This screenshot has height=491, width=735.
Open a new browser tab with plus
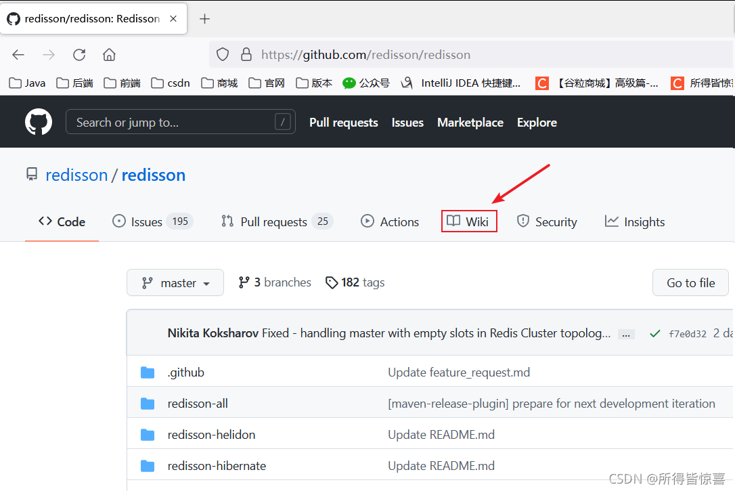204,19
